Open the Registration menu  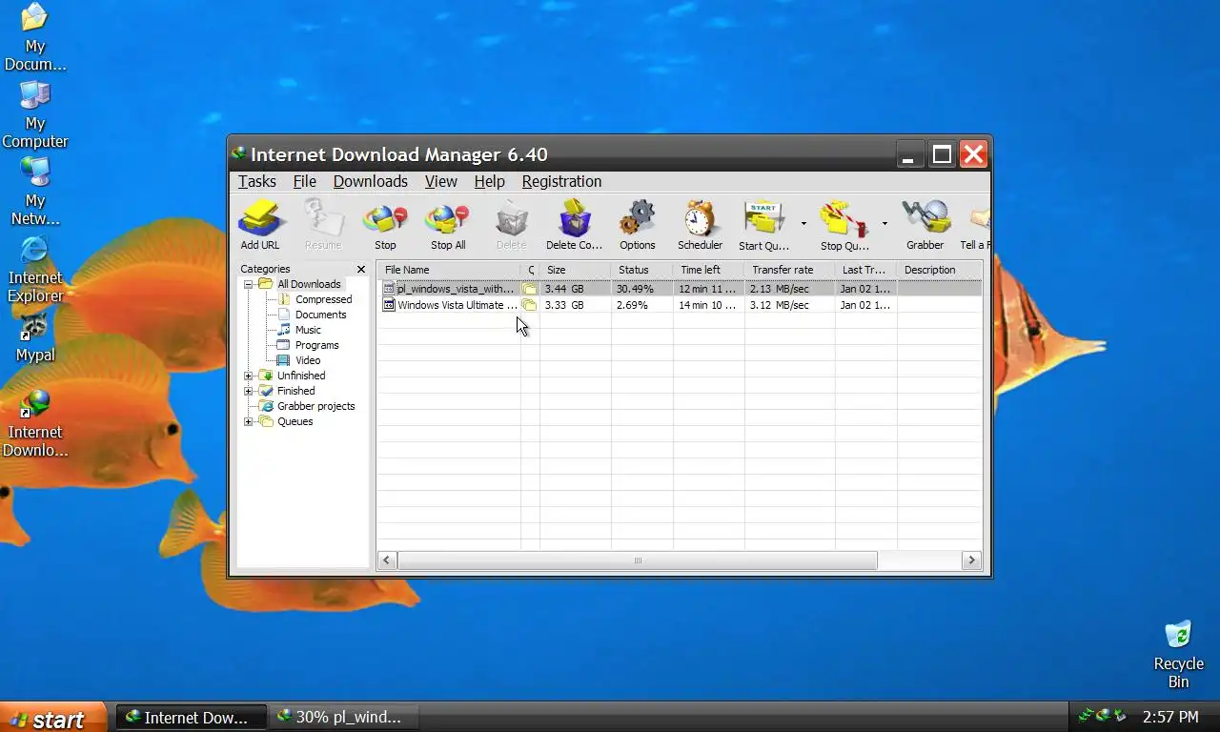(x=562, y=181)
